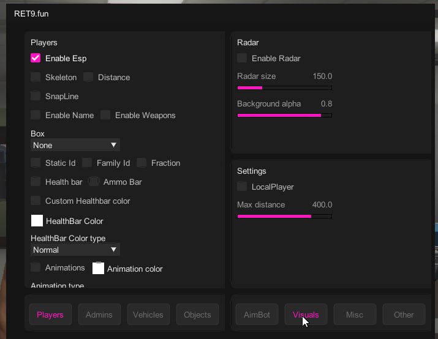Image resolution: width=438 pixels, height=339 pixels.
Task: Select the Objects tab
Action: pyautogui.click(x=197, y=315)
